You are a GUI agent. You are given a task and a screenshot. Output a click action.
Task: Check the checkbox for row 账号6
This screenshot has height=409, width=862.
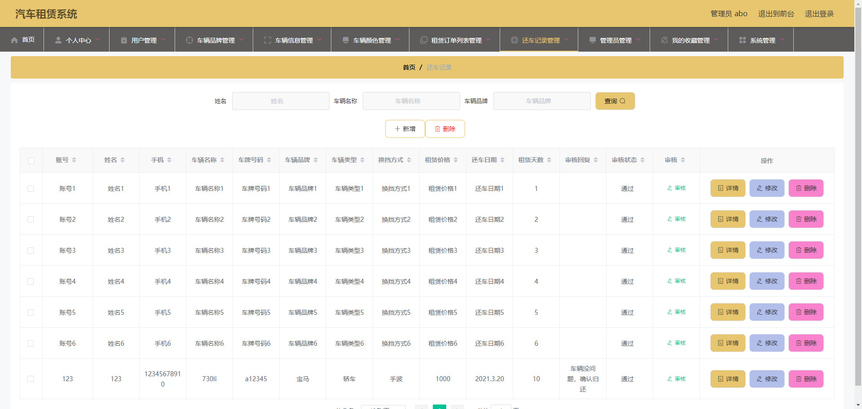point(31,343)
